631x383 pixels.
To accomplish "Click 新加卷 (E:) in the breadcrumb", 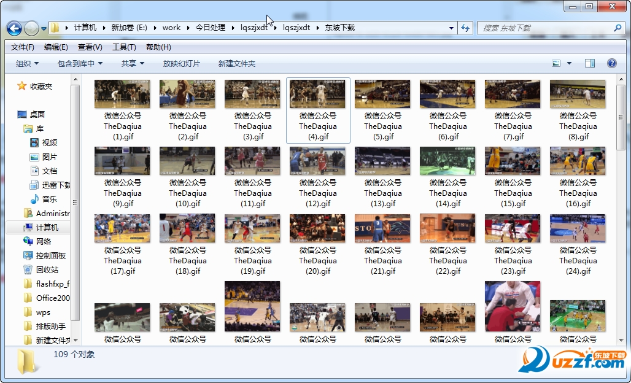I will [129, 28].
